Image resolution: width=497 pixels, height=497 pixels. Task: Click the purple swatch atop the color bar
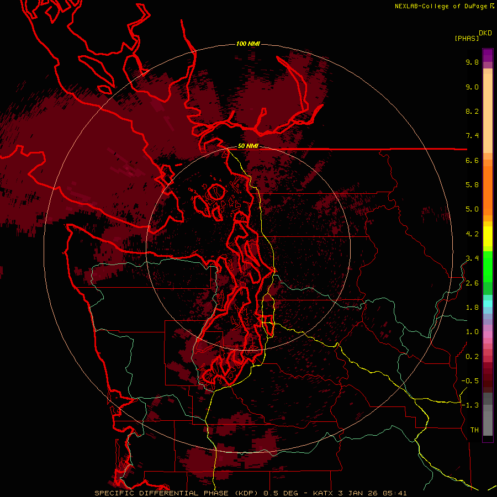tap(488, 55)
